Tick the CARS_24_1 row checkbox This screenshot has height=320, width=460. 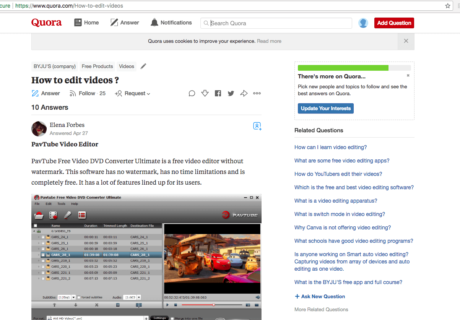pos(43,237)
